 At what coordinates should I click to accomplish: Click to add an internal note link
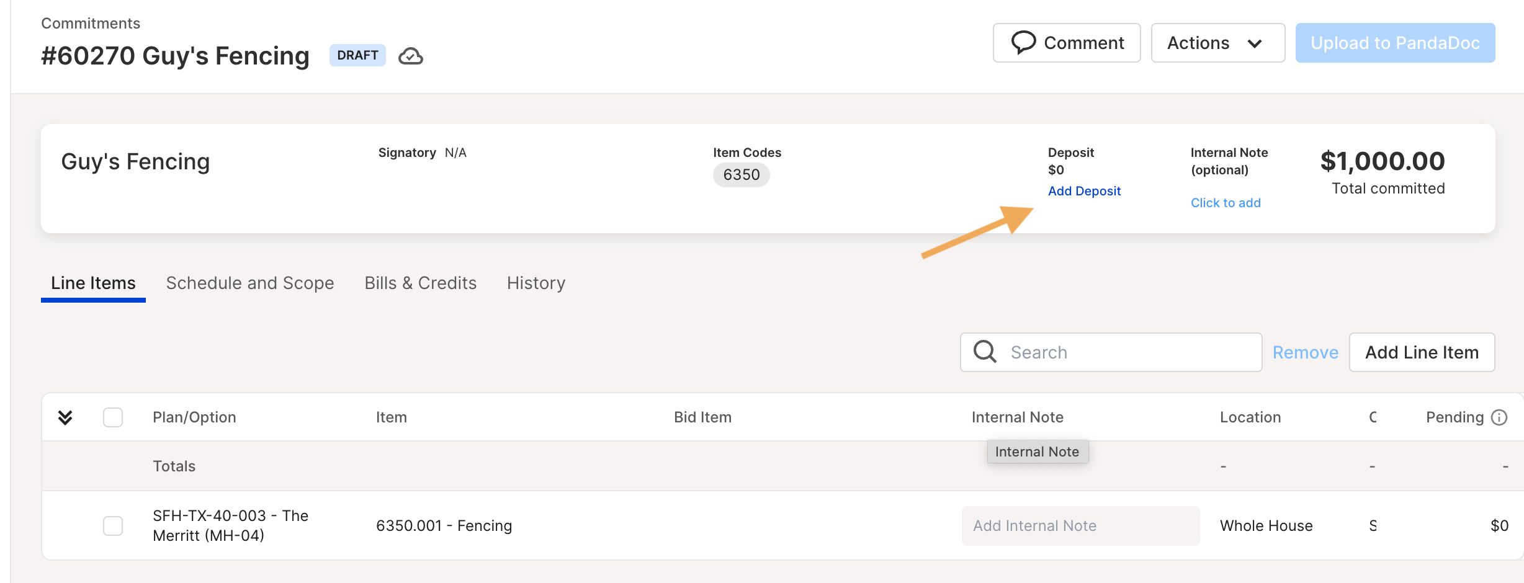tap(1226, 203)
